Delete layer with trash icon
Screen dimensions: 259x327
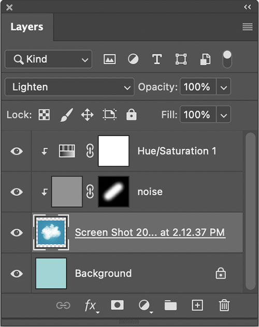coord(224,305)
